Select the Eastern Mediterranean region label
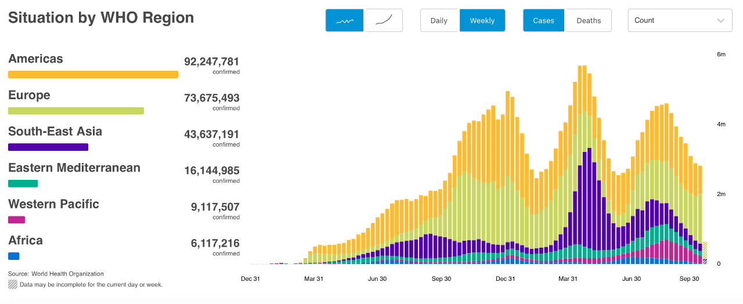Screen dimensions: 743x304 (x=74, y=168)
